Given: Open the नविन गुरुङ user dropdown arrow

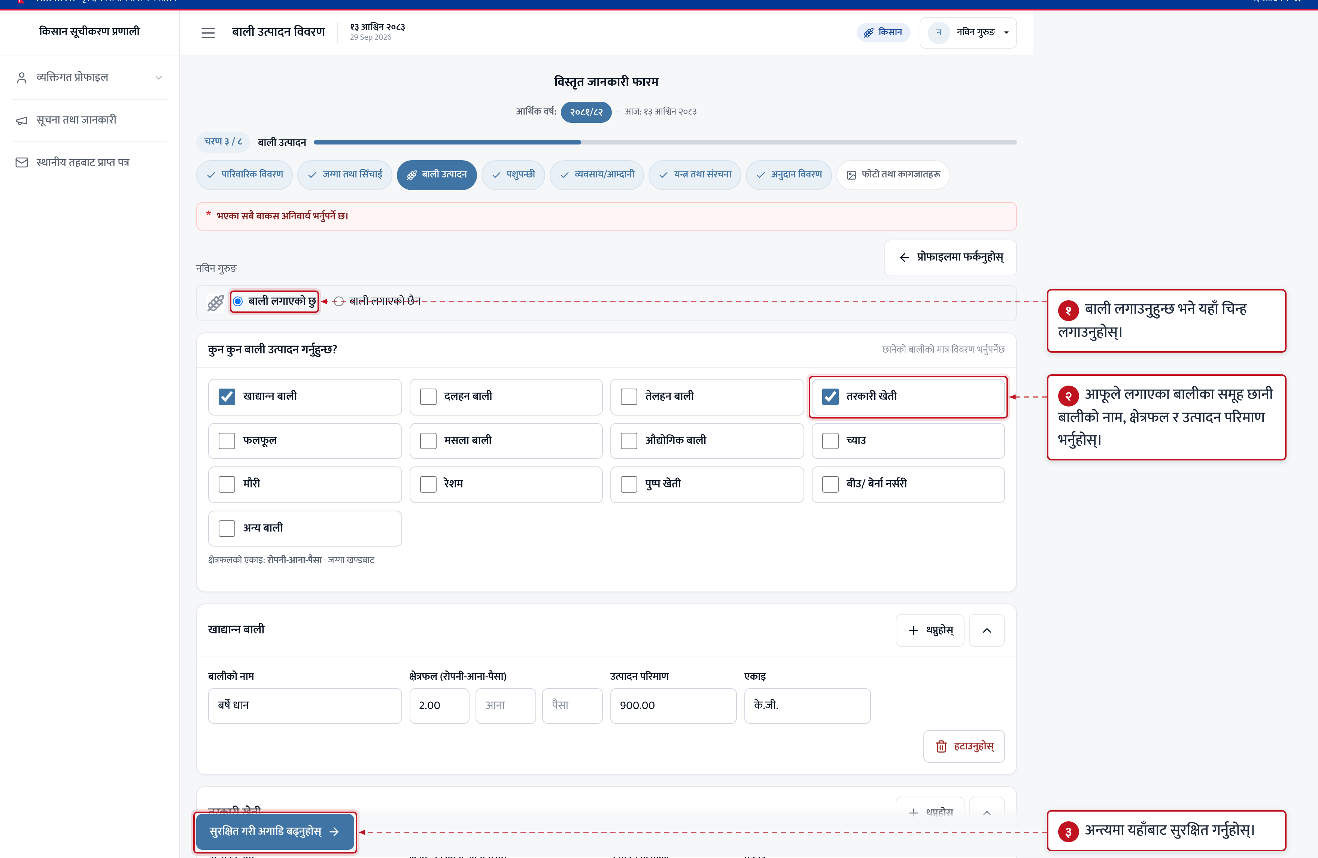Looking at the screenshot, I should [x=1006, y=33].
